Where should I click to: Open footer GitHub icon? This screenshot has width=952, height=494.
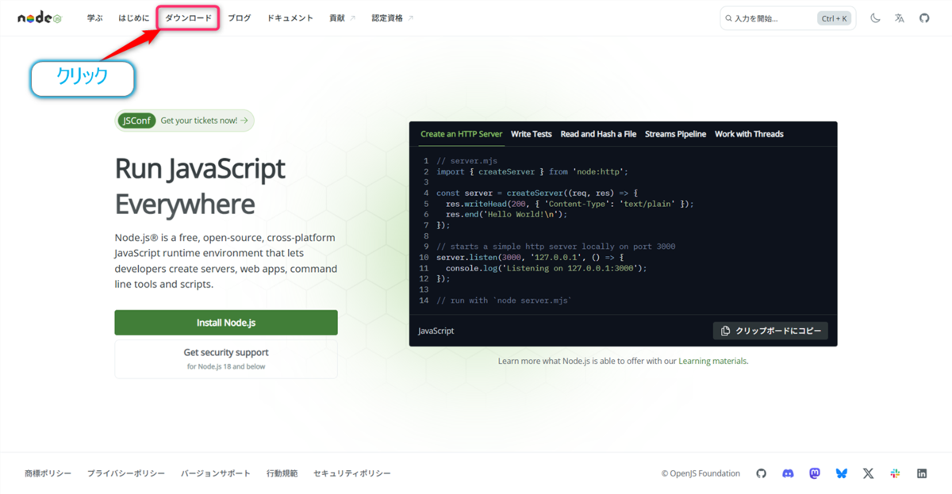coord(762,473)
